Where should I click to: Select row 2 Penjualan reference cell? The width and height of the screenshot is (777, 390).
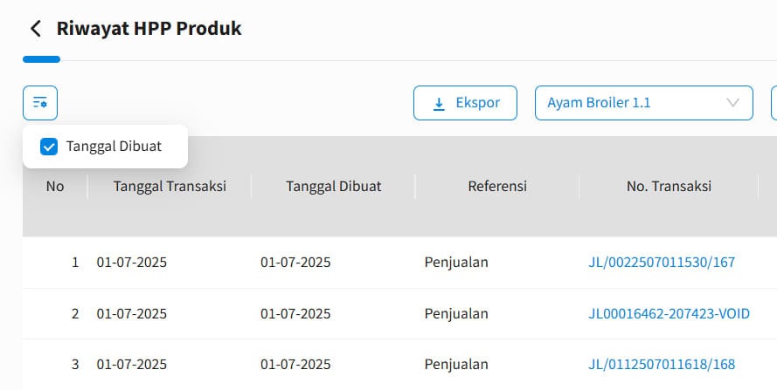456,314
